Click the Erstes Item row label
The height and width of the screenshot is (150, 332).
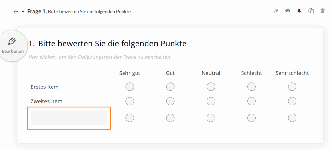coord(44,87)
